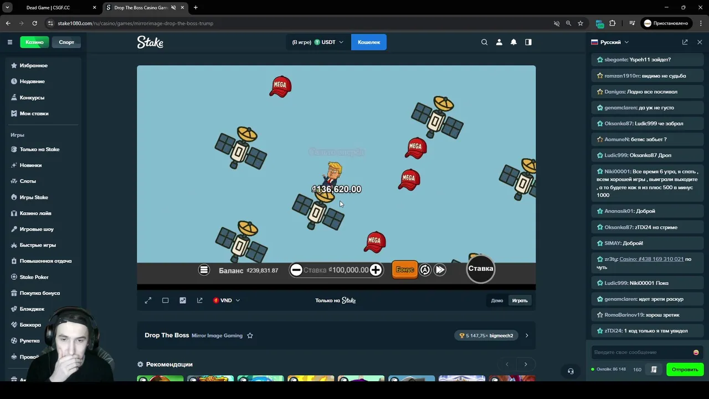Send message with Отправить button
709x399 pixels.
tap(685, 370)
